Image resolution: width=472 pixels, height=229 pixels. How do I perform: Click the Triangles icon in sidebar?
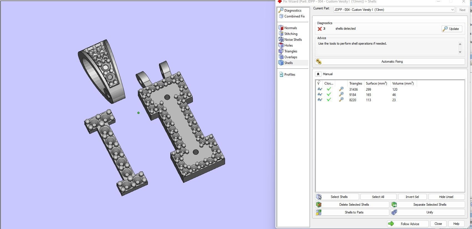281,51
